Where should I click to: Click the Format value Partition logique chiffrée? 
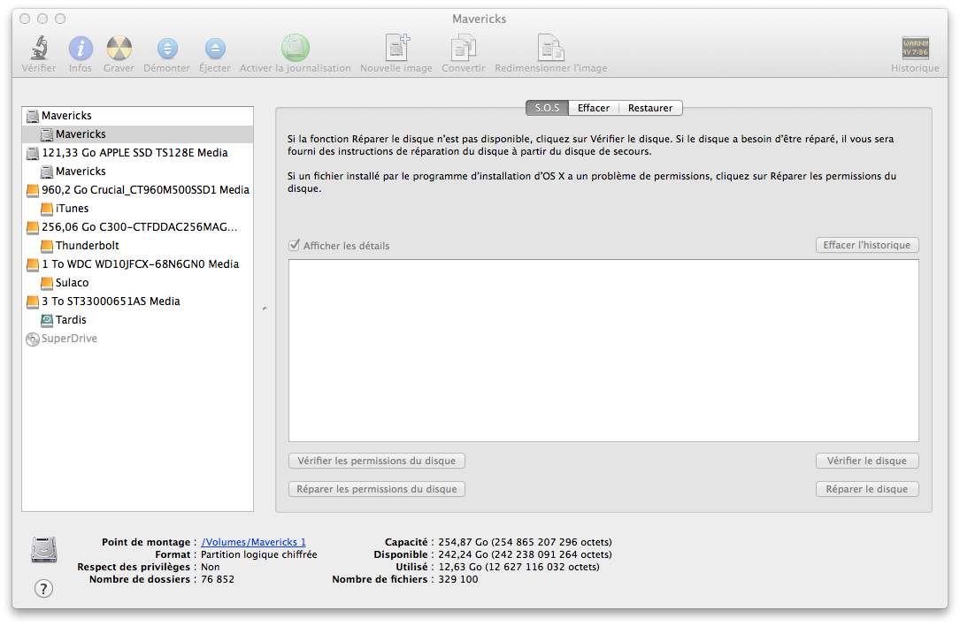tap(259, 554)
